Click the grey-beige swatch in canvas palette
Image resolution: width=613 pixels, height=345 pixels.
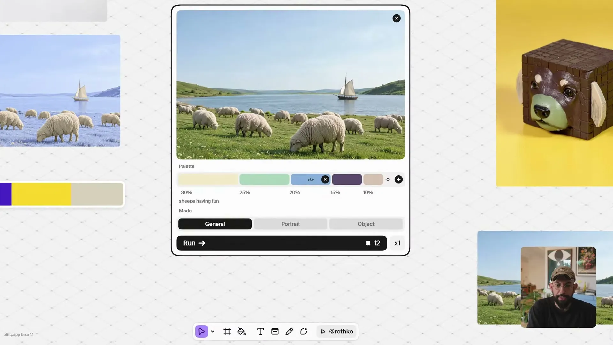point(97,194)
